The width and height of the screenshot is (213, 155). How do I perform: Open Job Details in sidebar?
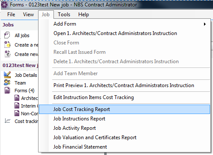click(26, 75)
